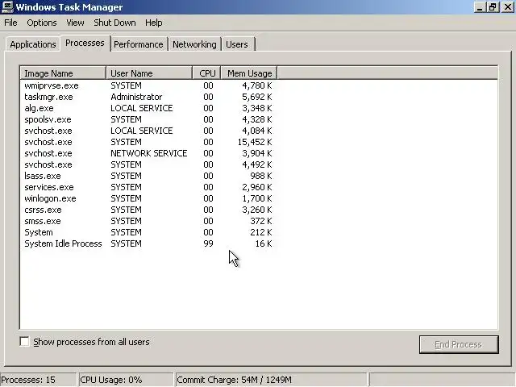Select the winlogon.exe process
Viewport: 516px width, 387px height.
click(148, 198)
